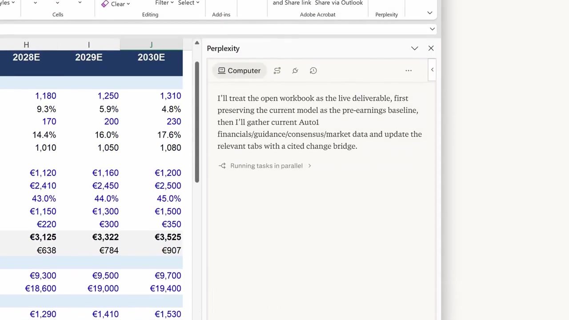
Task: Select the 2030E header cell
Action: pyautogui.click(x=151, y=57)
